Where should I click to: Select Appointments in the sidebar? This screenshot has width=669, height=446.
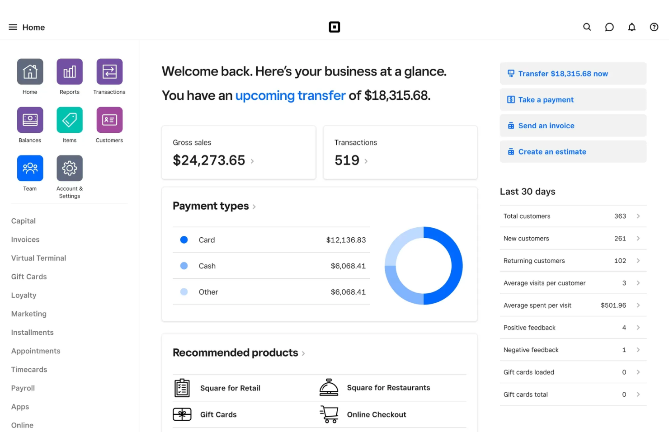click(35, 351)
